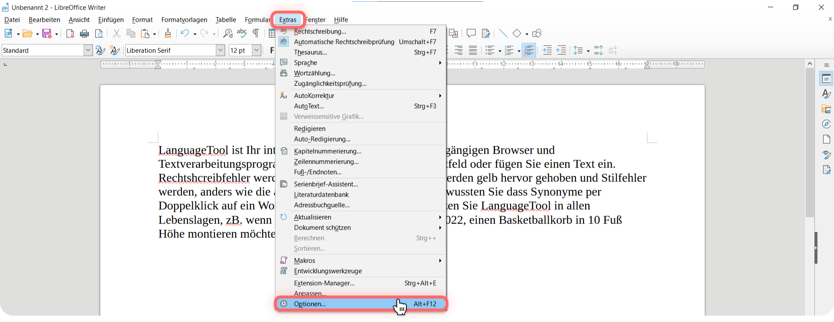
Task: Toggle the highlighted No List button
Action: pos(529,50)
